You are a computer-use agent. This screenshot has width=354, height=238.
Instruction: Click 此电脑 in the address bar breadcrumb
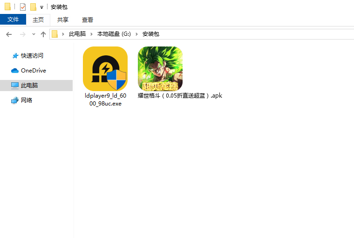click(77, 34)
